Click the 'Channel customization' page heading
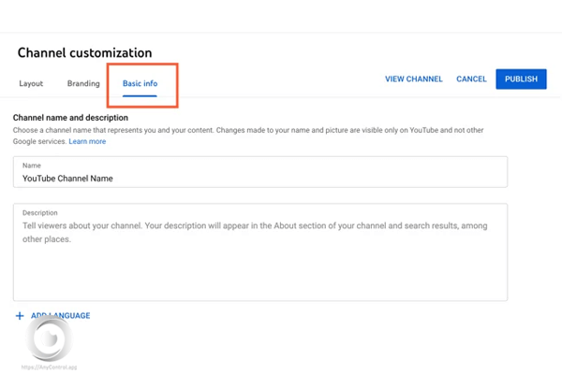The width and height of the screenshot is (562, 374). click(x=84, y=53)
